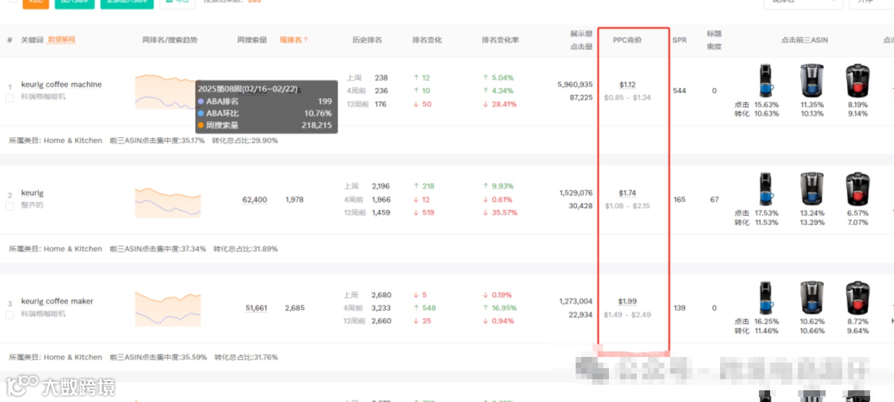Open the product thumbnail above 17.53%

(x=766, y=190)
